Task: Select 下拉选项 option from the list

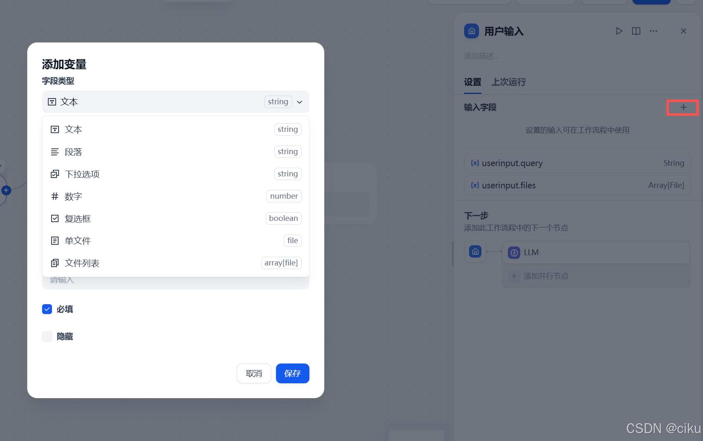Action: pos(176,174)
